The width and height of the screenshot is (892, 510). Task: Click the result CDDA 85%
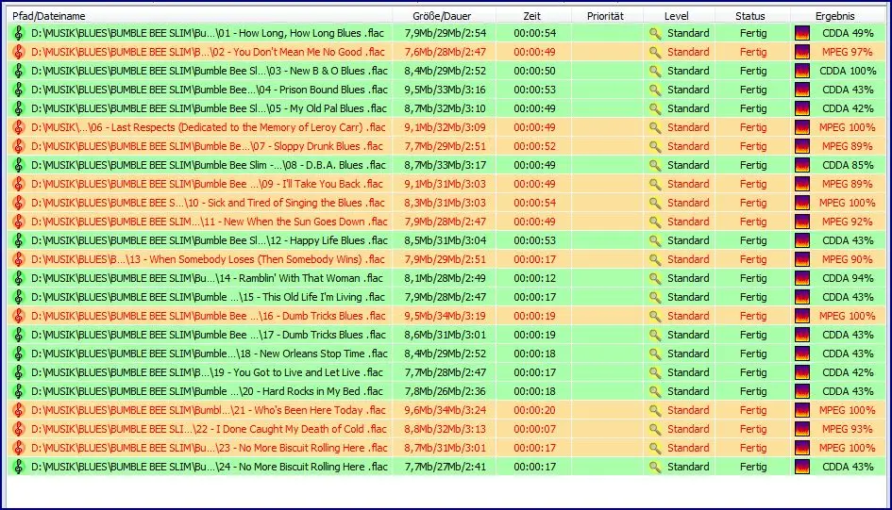tap(848, 165)
